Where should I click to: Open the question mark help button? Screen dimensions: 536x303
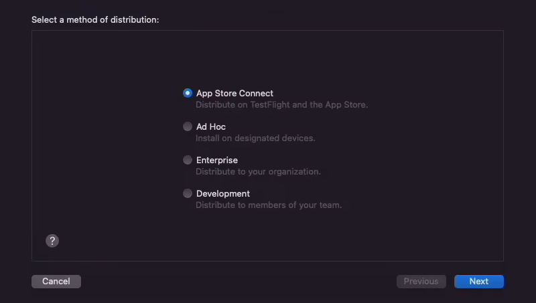tap(52, 241)
